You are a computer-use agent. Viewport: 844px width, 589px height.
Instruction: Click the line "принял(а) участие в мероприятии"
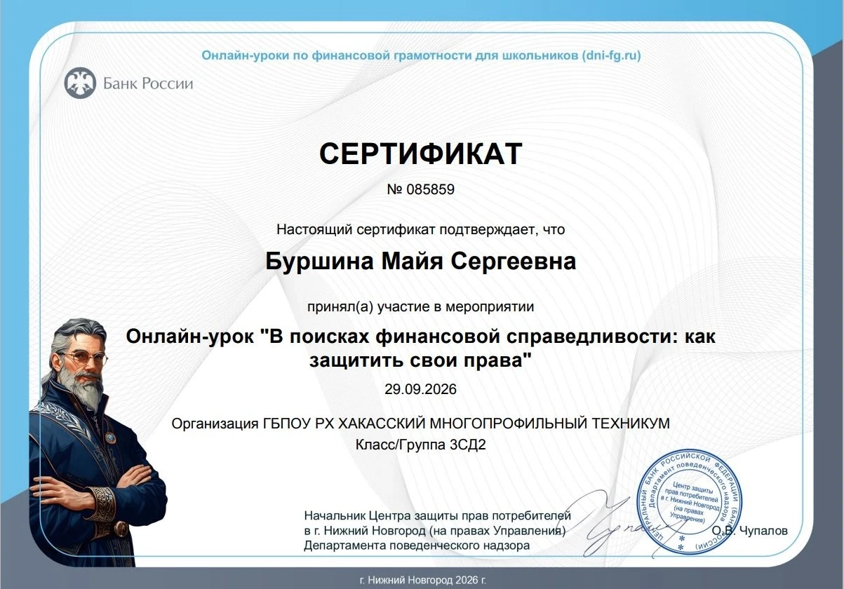pyautogui.click(x=421, y=306)
